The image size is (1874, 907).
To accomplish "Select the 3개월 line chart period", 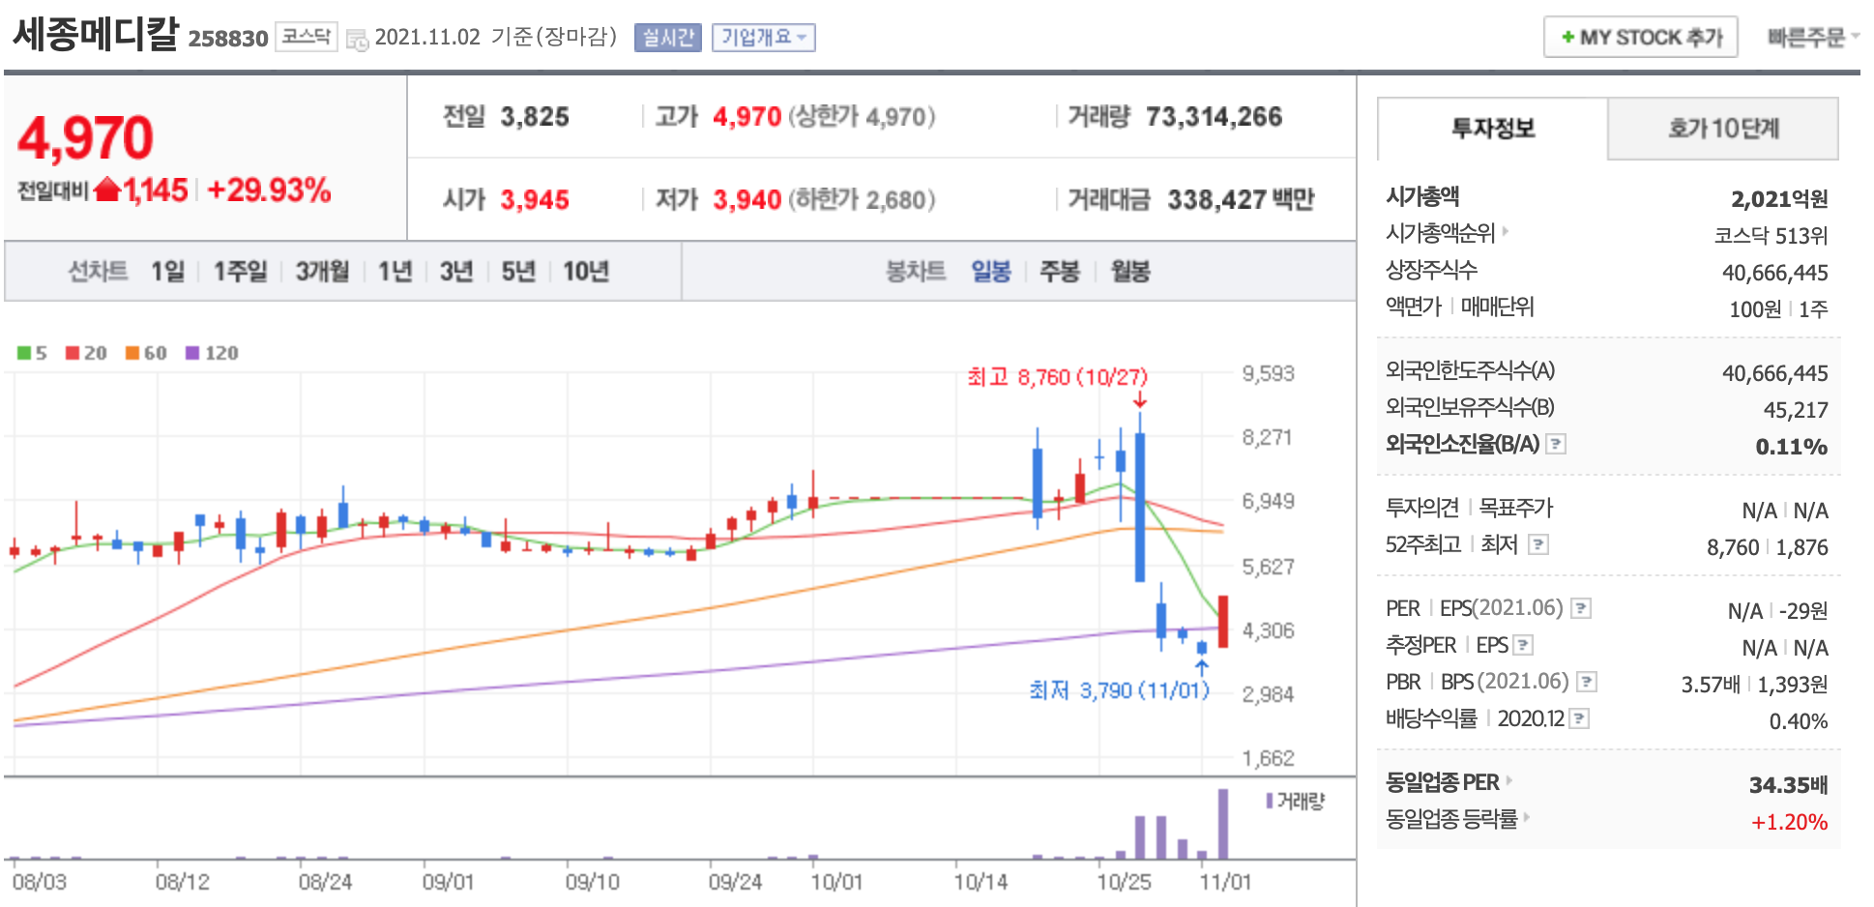I will pos(322,272).
